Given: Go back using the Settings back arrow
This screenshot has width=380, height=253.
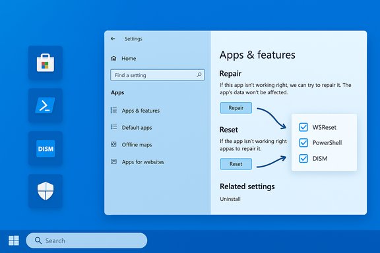Looking at the screenshot, I should click(113, 38).
